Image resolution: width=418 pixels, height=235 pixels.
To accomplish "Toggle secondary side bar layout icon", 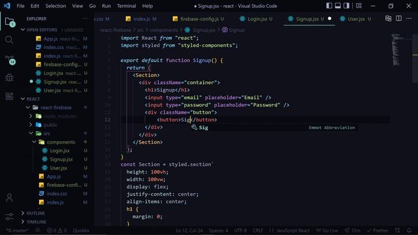I will [346, 6].
